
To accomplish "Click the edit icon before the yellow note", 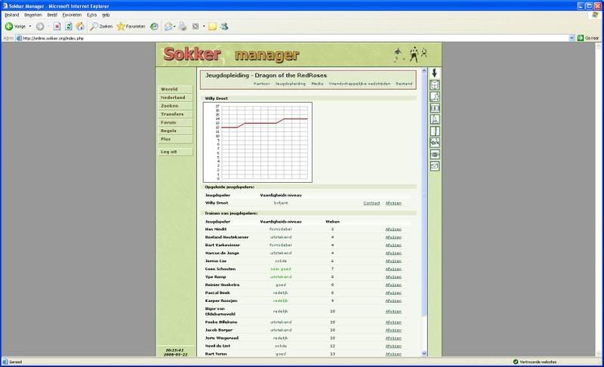I will click(196, 26).
